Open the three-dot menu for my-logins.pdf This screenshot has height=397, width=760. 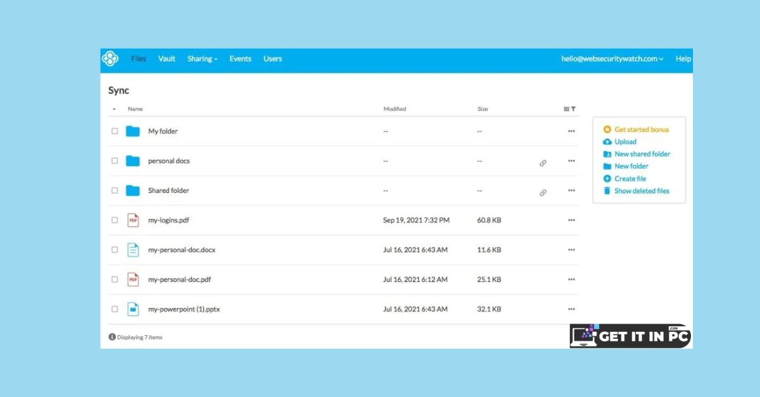[571, 220]
